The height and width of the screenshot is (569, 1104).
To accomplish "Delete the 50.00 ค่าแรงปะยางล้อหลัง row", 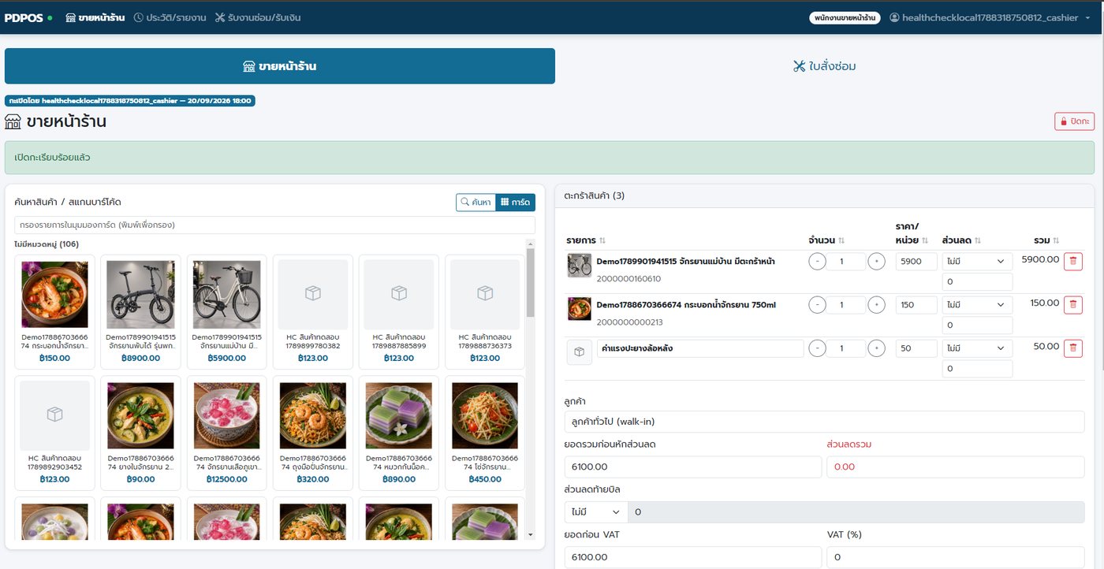I will tap(1073, 348).
